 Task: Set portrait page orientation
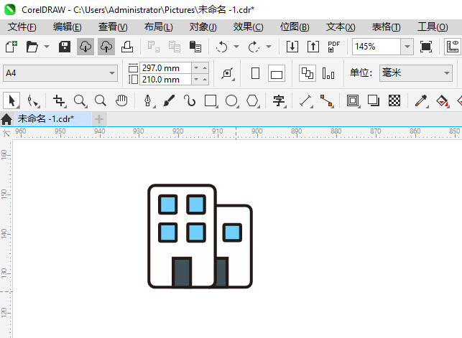click(x=256, y=73)
